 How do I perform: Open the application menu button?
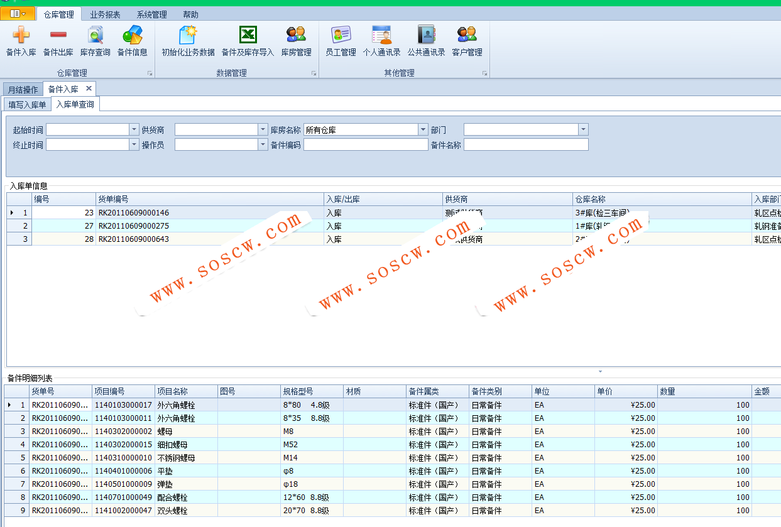coord(18,14)
